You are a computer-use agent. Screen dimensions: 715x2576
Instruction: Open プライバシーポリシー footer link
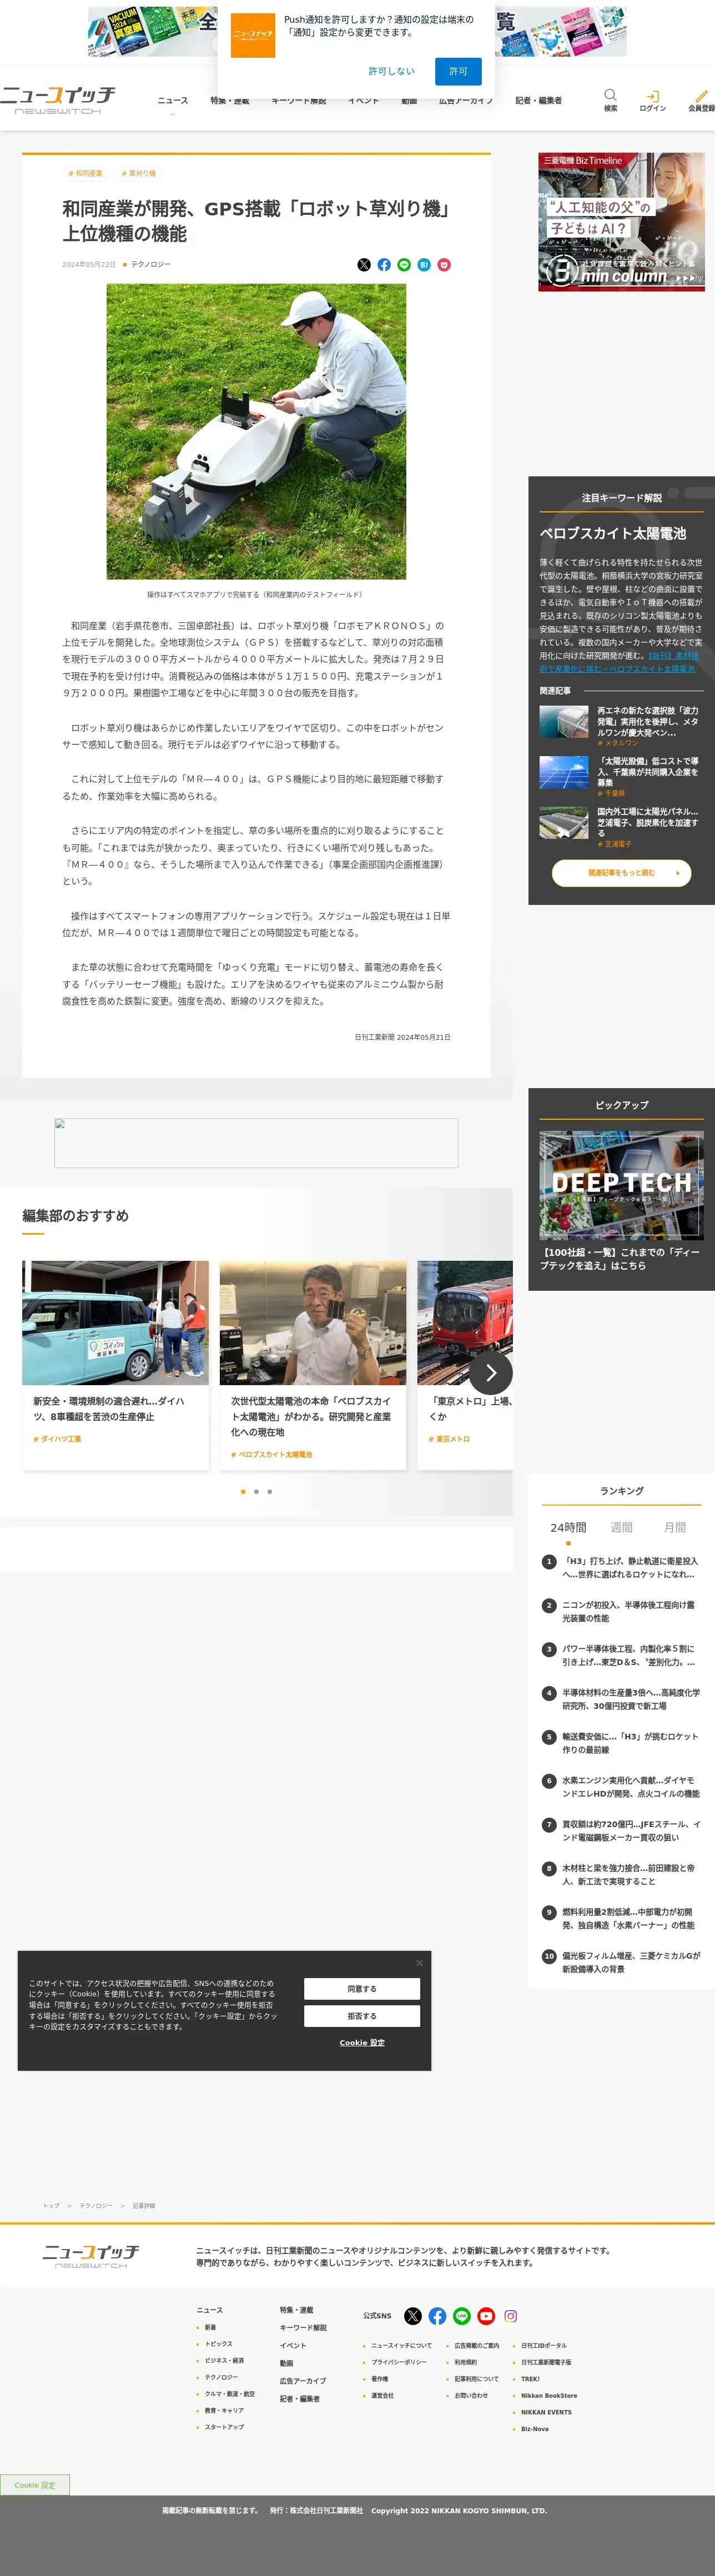[x=399, y=2362]
